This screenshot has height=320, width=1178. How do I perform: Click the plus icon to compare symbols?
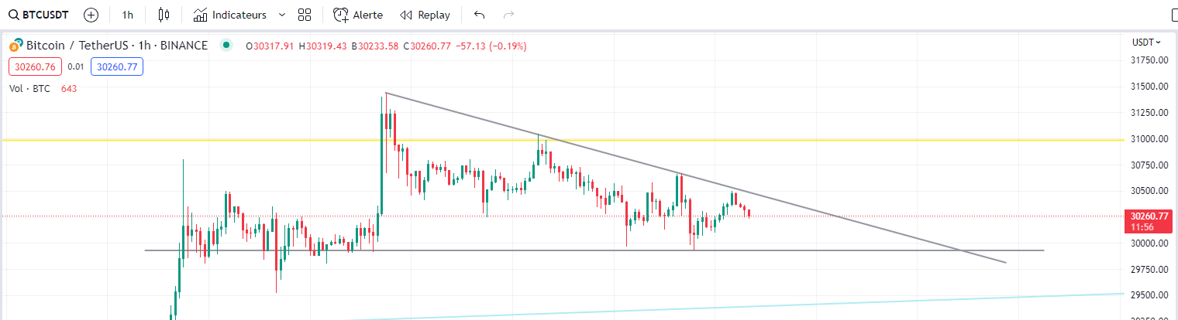[x=91, y=15]
